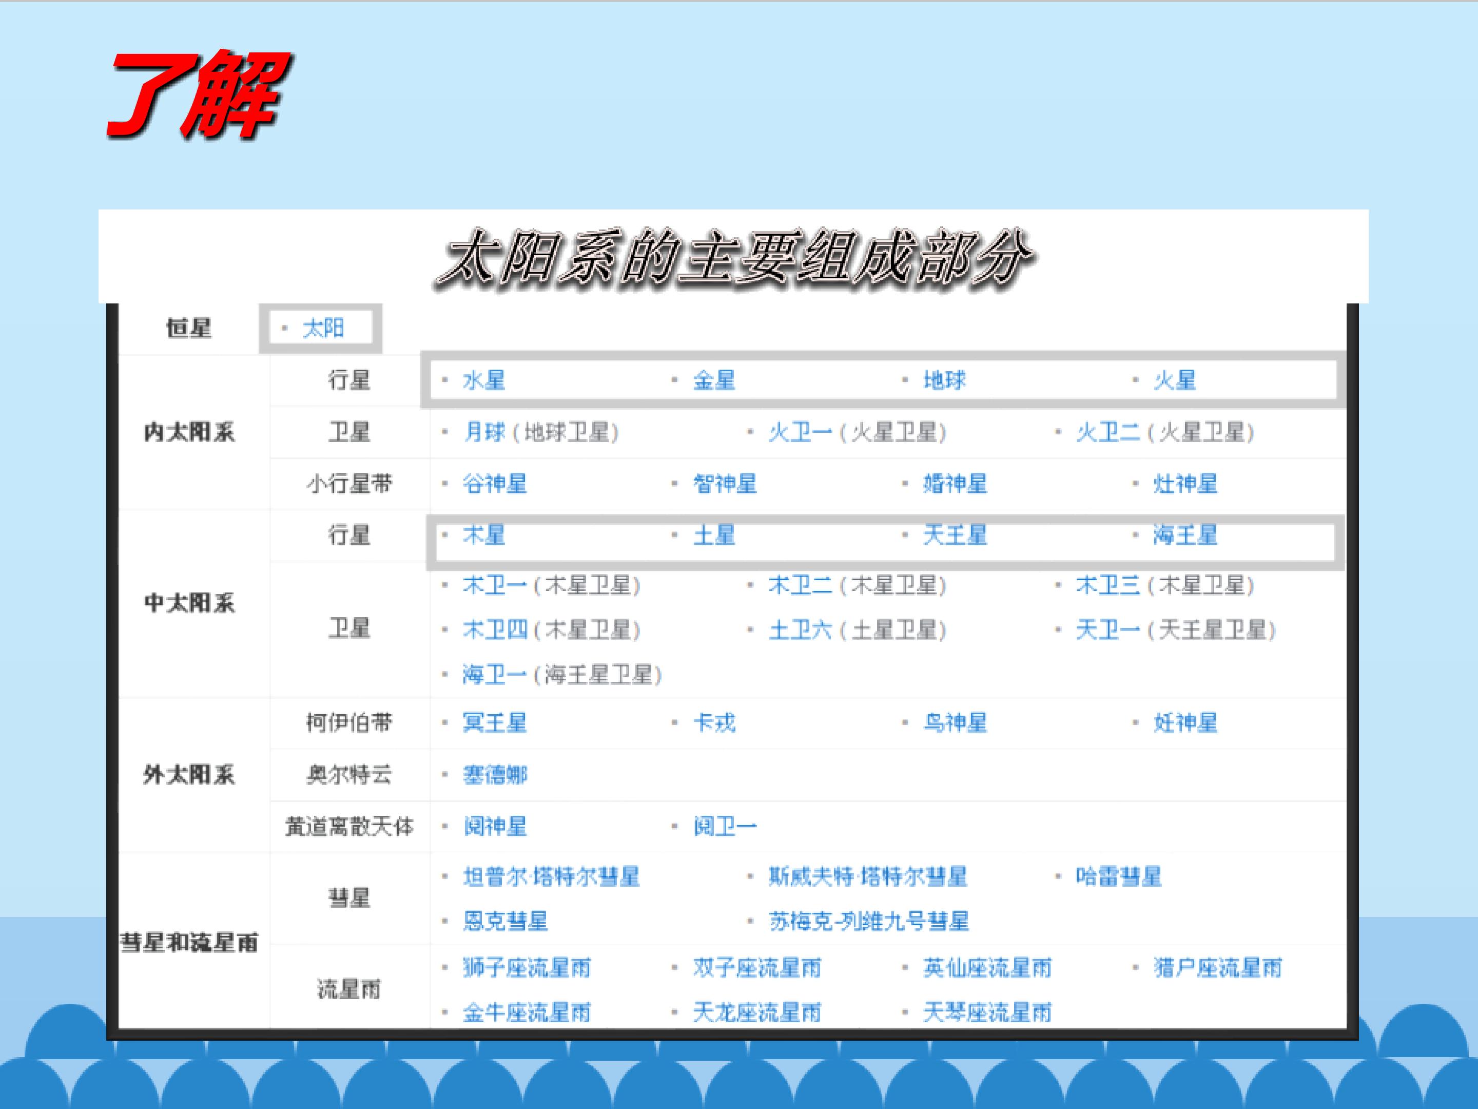
Task: Click the 木星 link
Action: tap(484, 535)
